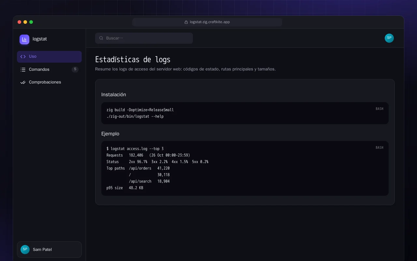The image size is (417, 261).
Task: Click the Comandos list icon
Action: 23,69
